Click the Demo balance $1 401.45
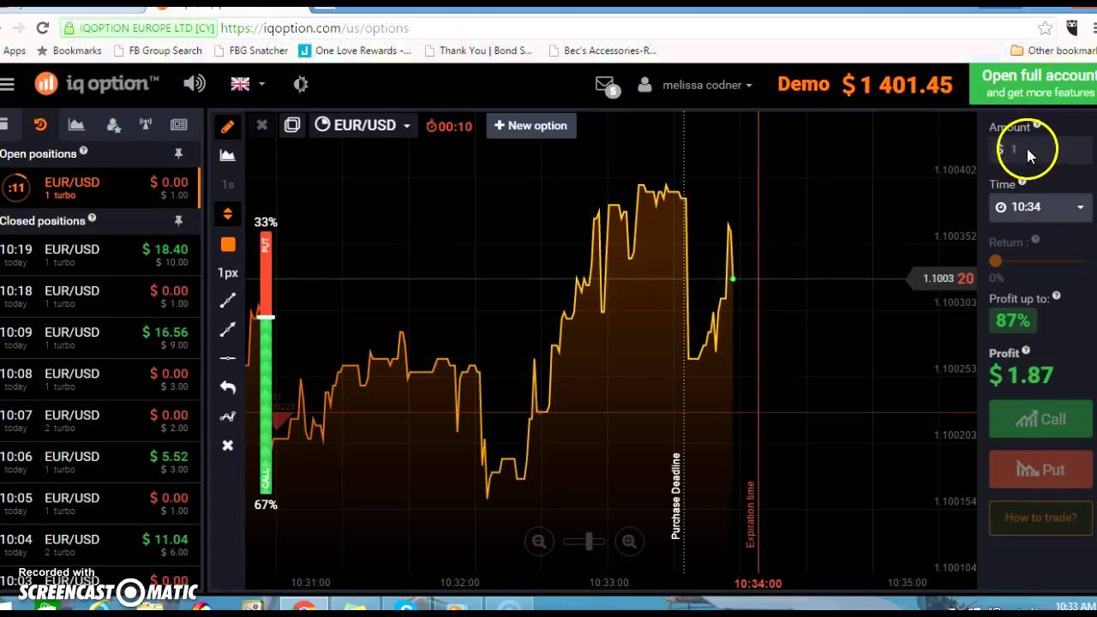The width and height of the screenshot is (1097, 617). (x=865, y=84)
